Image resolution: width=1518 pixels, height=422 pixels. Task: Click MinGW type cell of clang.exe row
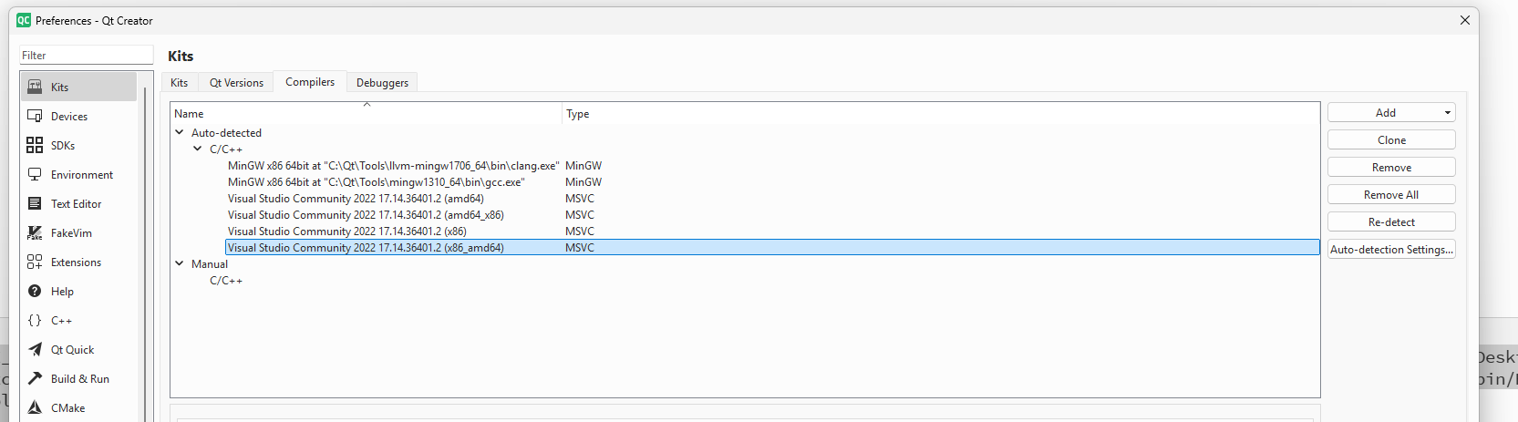pyautogui.click(x=583, y=166)
